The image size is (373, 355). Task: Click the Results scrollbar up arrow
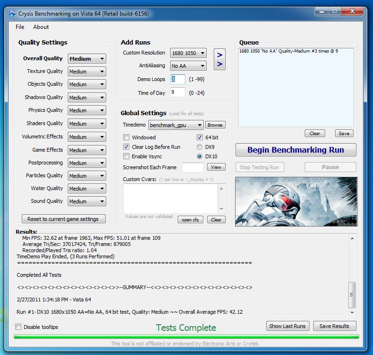click(352, 238)
